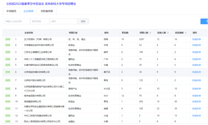The width and height of the screenshot is (208, 125).
Task: Click the city cell 南京
Action: (x=106, y=52)
